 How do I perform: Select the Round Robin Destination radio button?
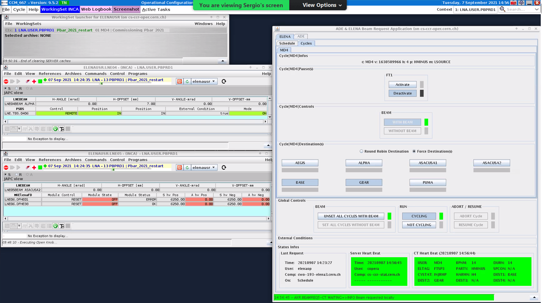361,151
